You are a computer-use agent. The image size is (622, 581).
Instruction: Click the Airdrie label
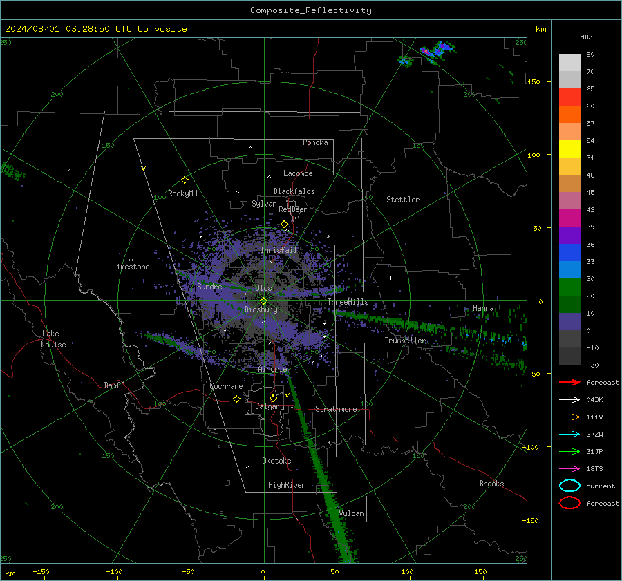(272, 369)
